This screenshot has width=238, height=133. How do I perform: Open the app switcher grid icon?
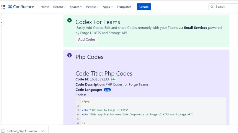coord(3,7)
